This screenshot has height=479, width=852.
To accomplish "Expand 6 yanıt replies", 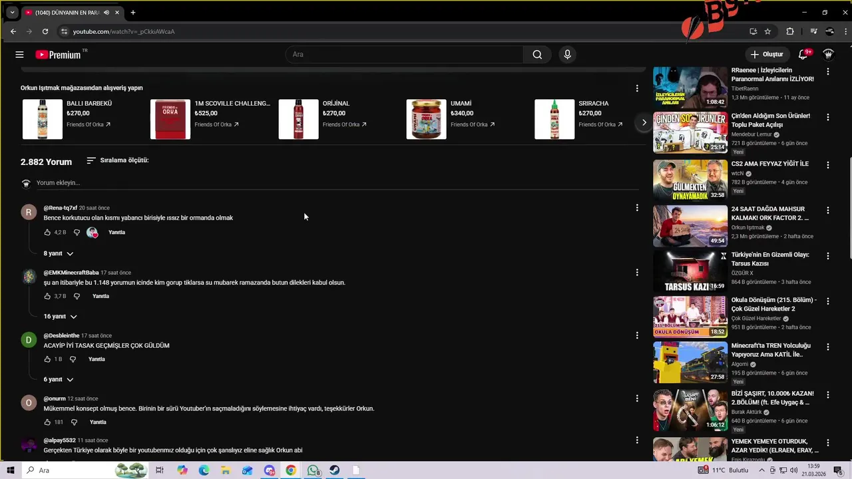I will (x=59, y=380).
